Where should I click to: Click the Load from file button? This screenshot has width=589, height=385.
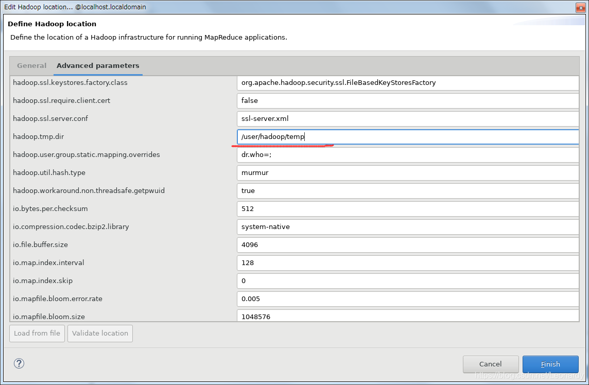tap(37, 334)
